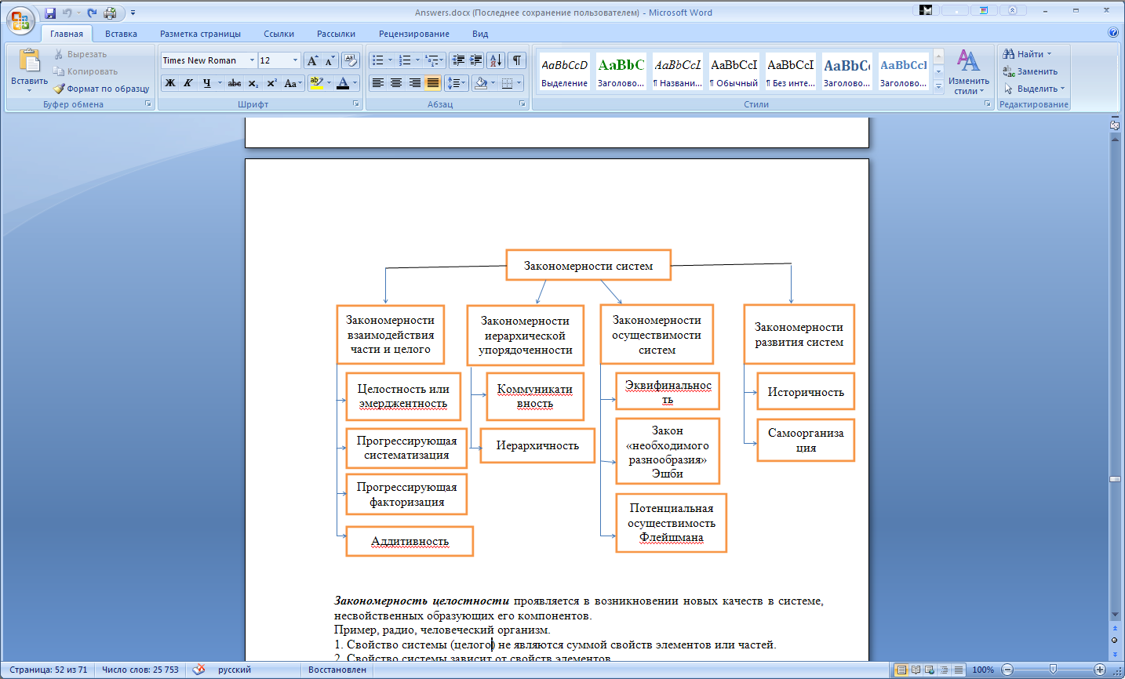Zoom out with the minus button
This screenshot has height=679, width=1125.
1007,670
